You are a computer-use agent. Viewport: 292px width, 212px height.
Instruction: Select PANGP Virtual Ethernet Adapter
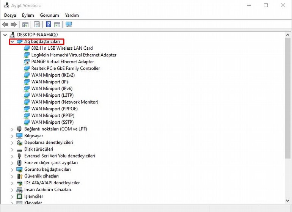point(63,61)
